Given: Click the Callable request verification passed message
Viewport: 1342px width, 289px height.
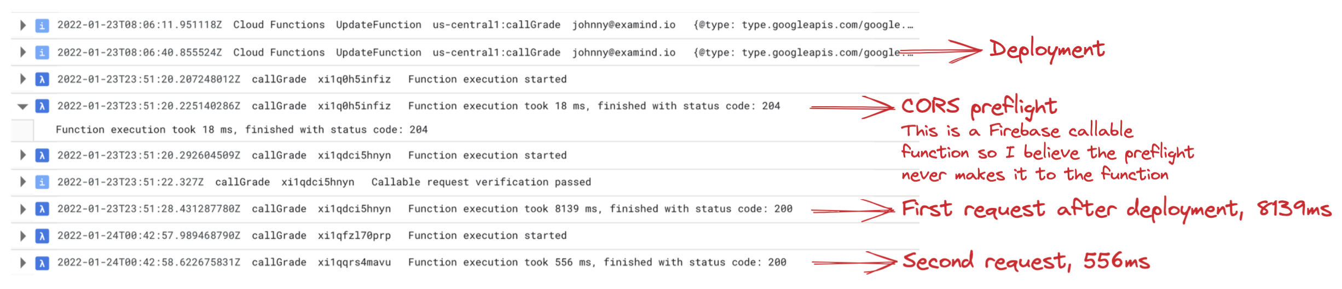Looking at the screenshot, I should pos(481,182).
